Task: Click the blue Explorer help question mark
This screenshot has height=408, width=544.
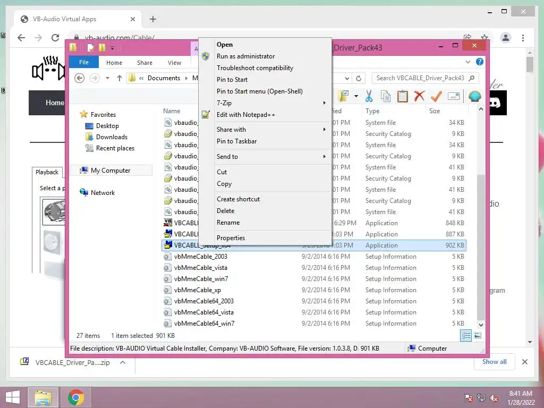Action: point(480,62)
